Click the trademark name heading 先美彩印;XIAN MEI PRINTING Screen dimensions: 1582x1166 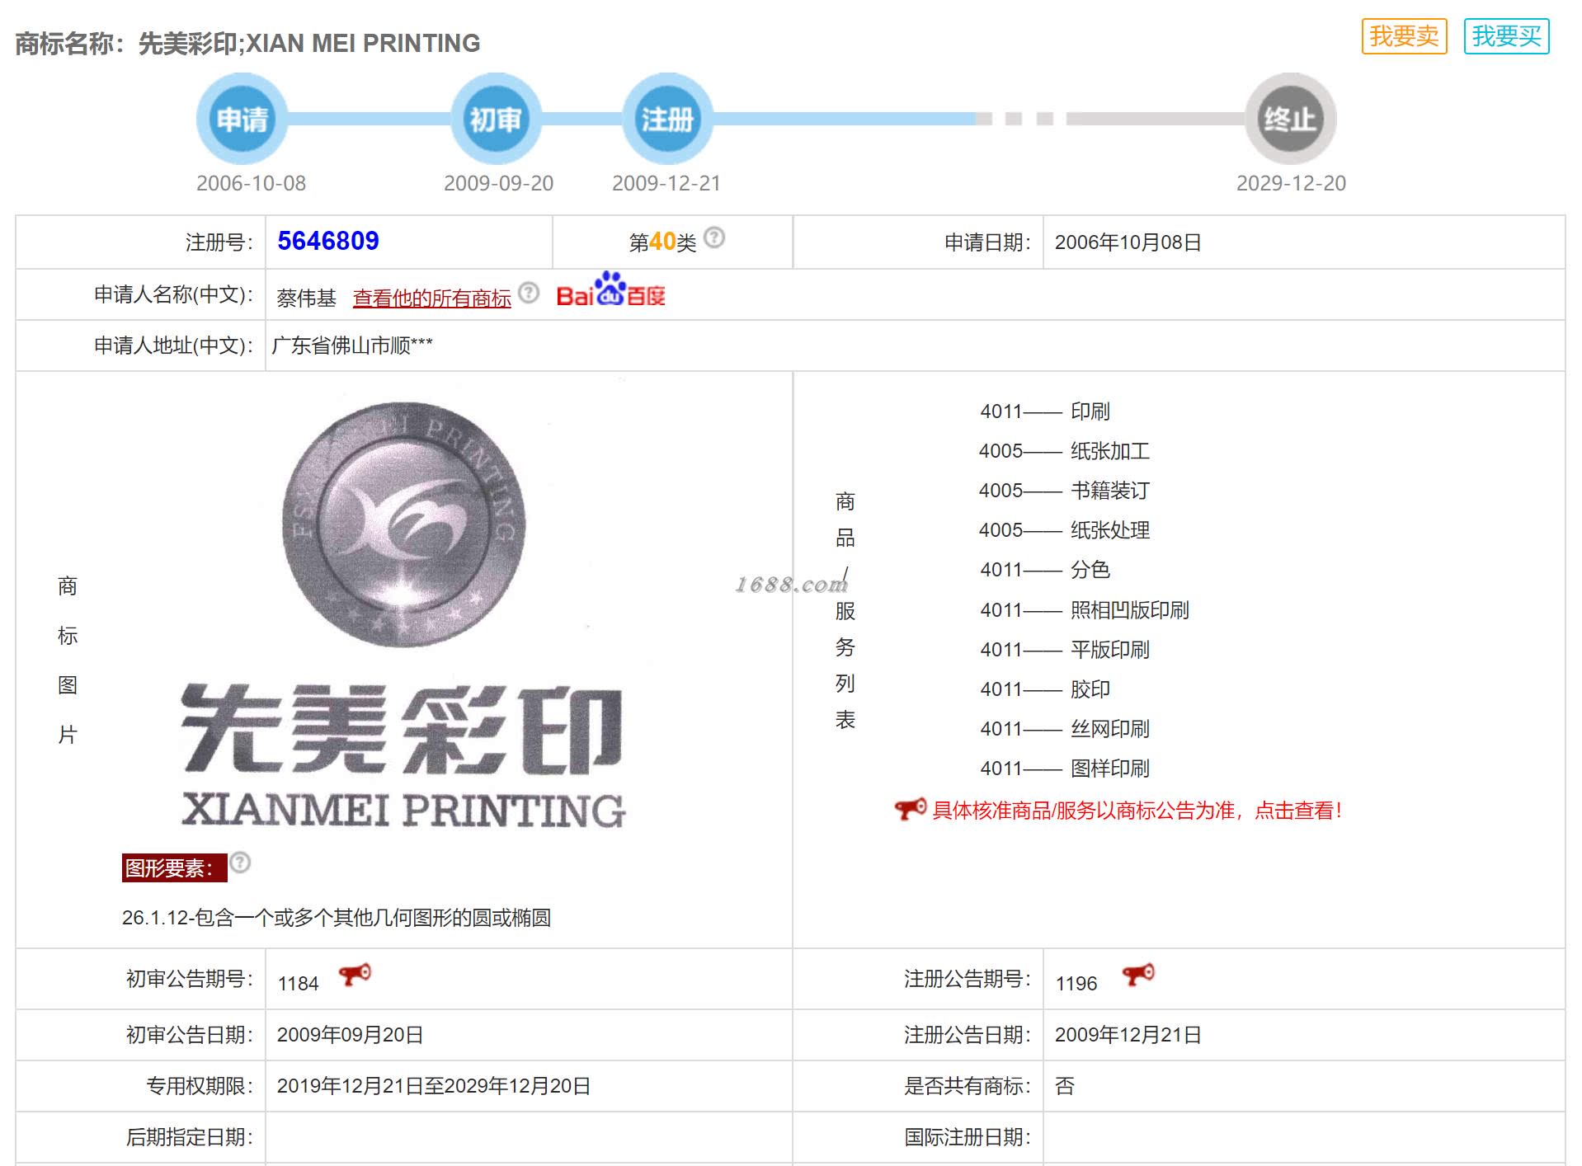pos(309,43)
